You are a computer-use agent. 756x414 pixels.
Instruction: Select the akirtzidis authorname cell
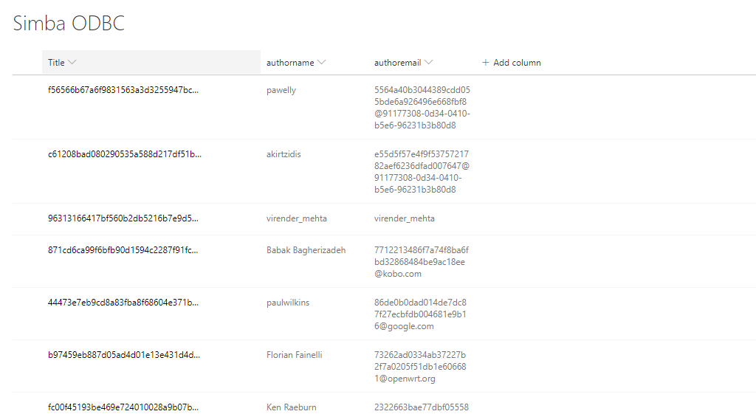283,154
